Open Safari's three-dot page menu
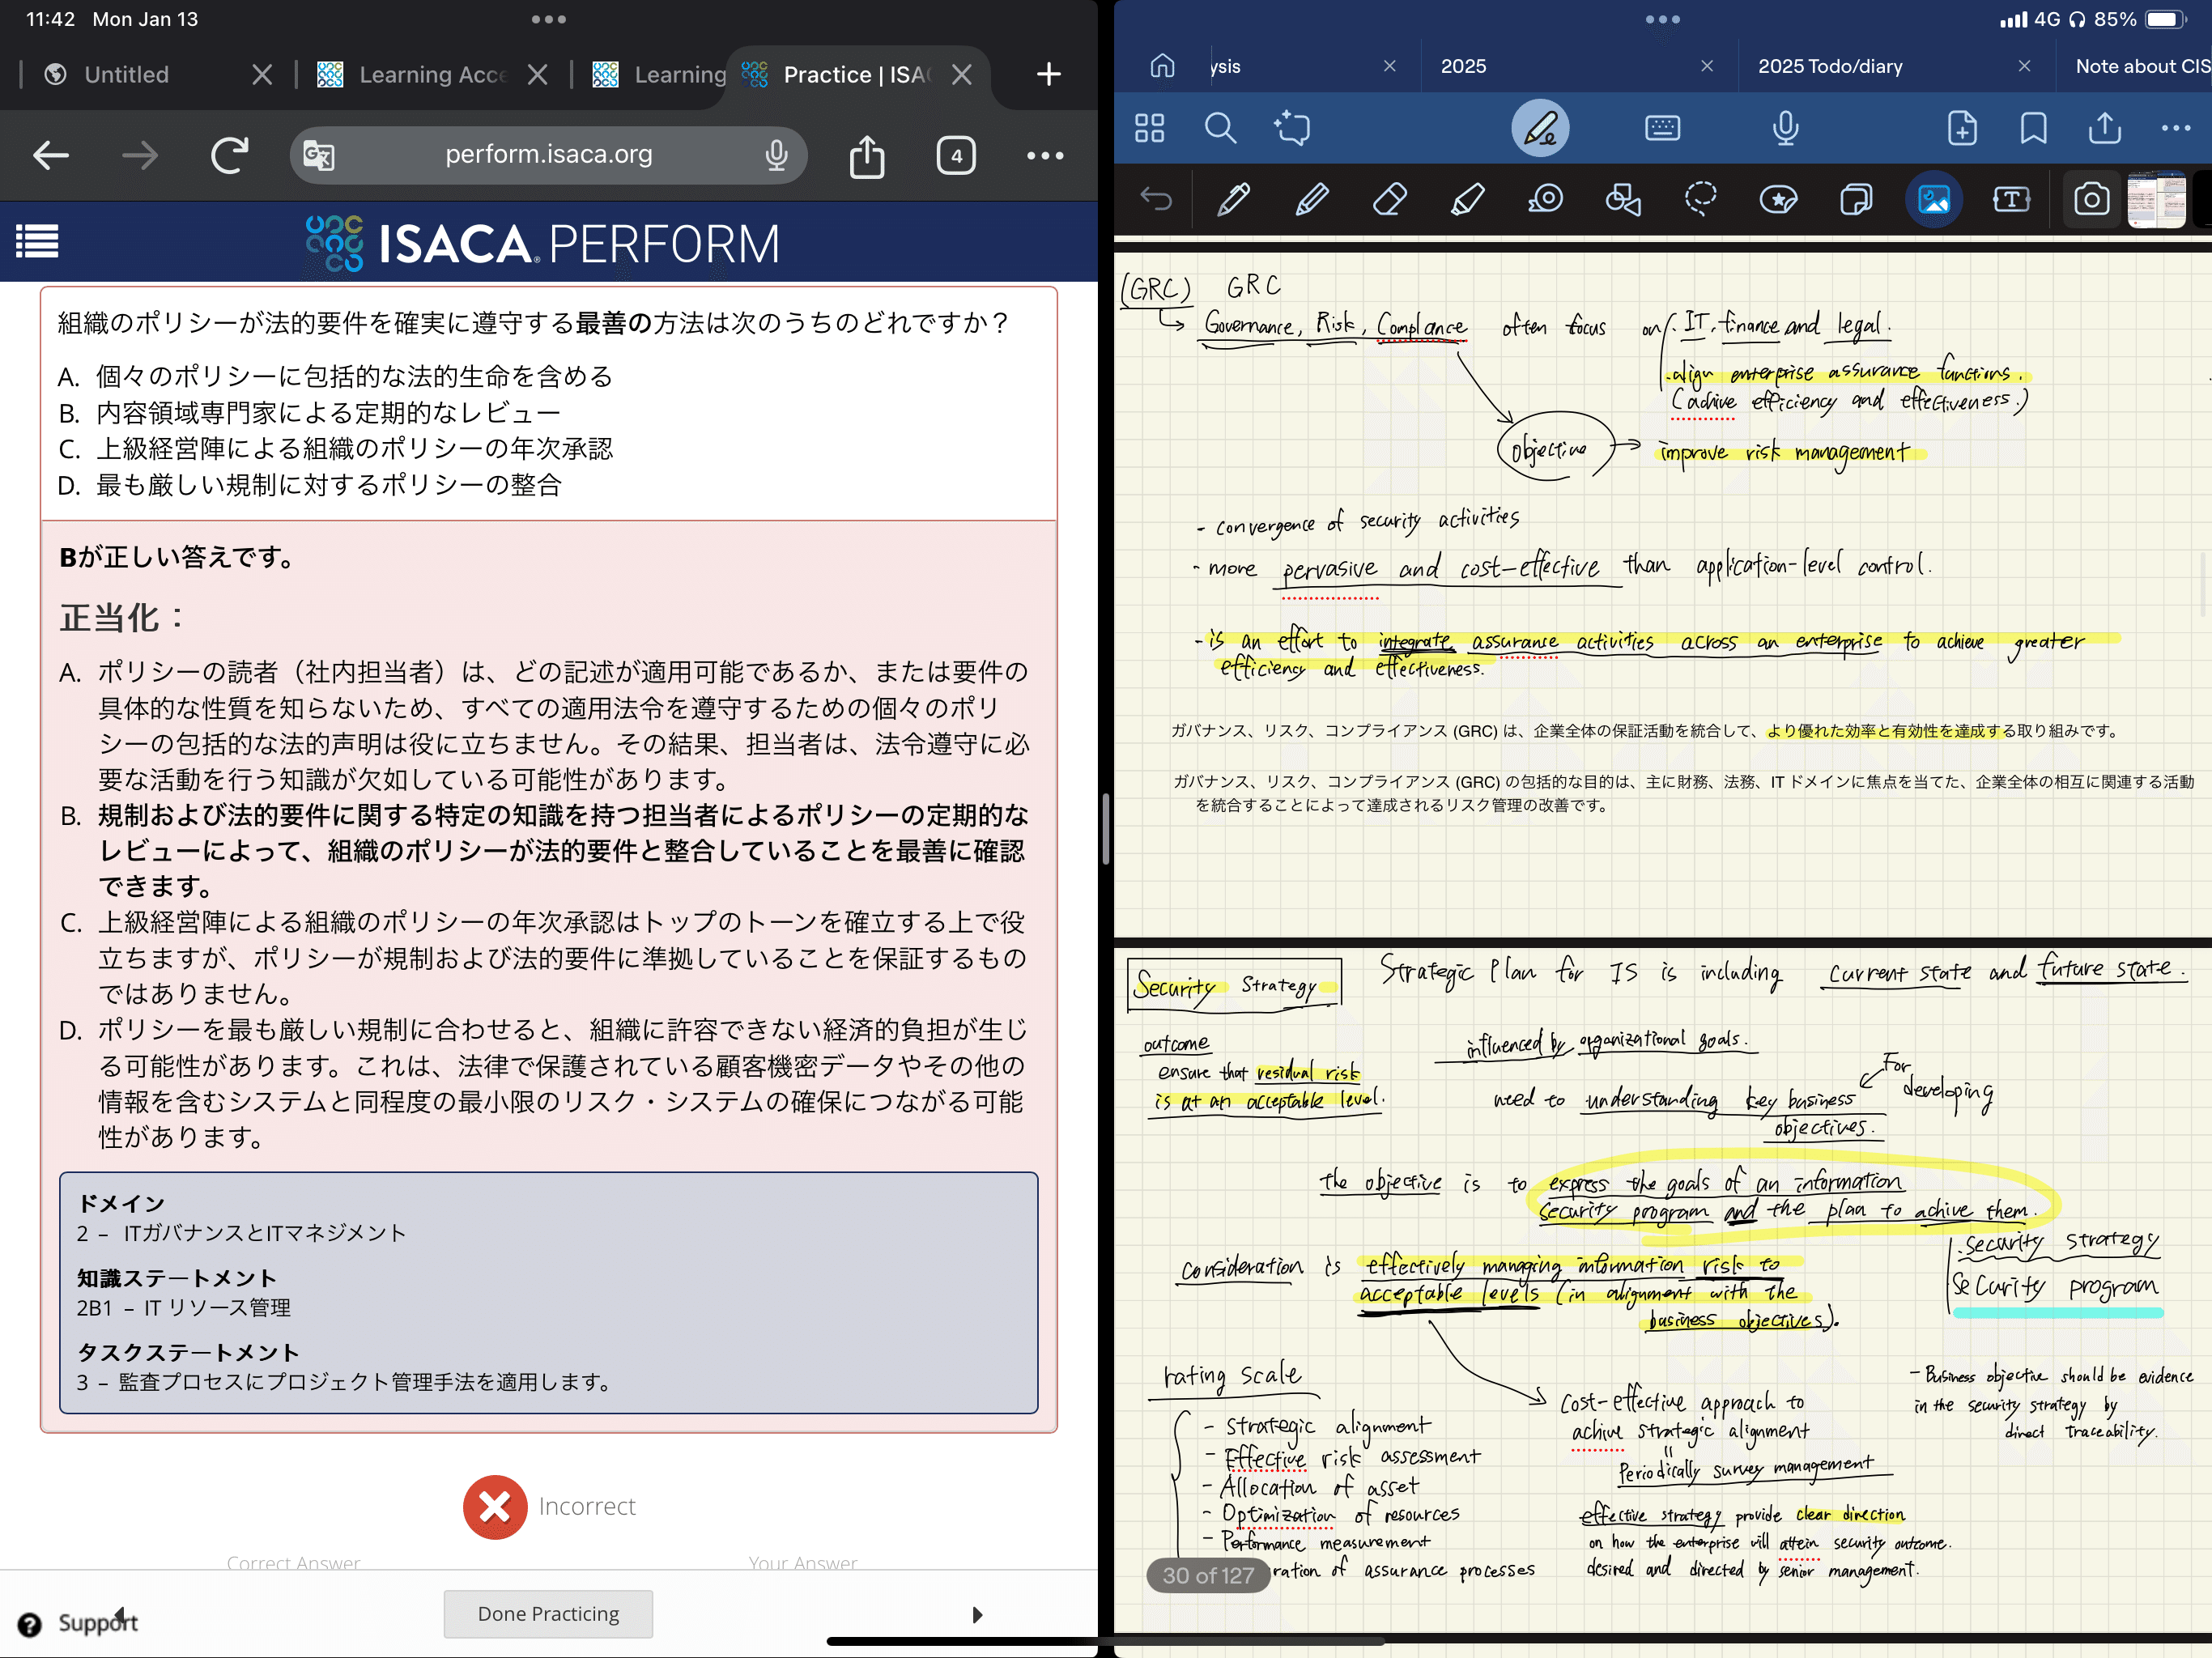This screenshot has width=2212, height=1658. (x=1044, y=155)
